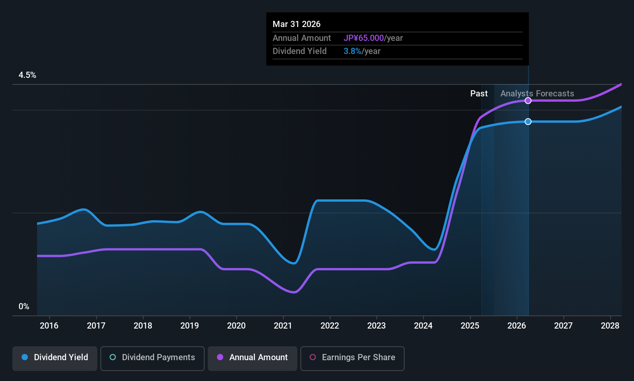
Task: Select the blue Dividend Yield data point
Action: click(x=528, y=121)
